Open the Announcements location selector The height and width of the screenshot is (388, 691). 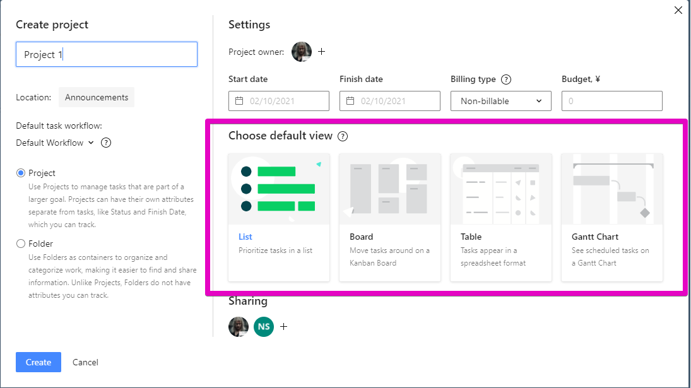pos(97,97)
